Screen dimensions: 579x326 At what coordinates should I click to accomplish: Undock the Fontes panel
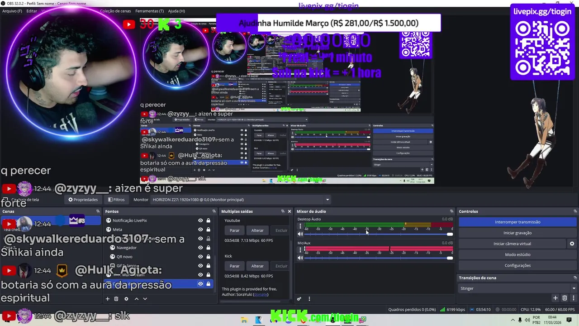click(214, 211)
